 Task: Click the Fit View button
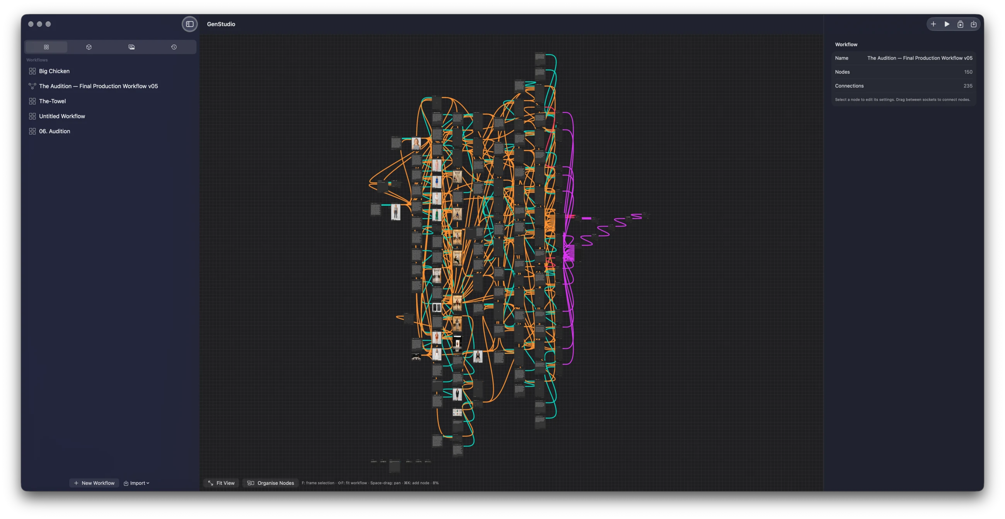click(x=221, y=483)
